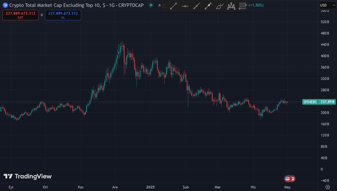Select the Fibonacci retracement lines tool
The width and height of the screenshot is (337, 191).
[243, 6]
